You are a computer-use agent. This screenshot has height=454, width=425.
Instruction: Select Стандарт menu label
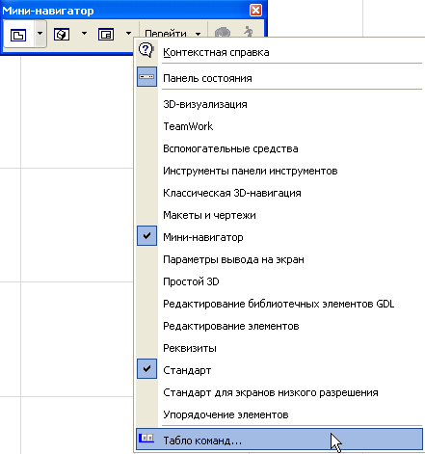click(187, 370)
